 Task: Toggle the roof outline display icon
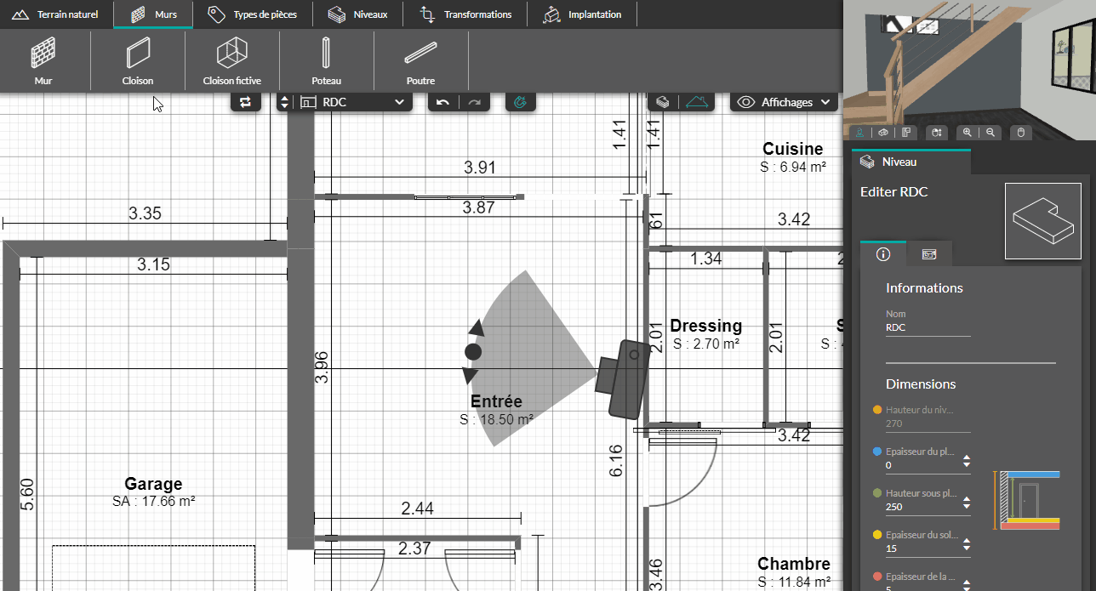coord(696,102)
